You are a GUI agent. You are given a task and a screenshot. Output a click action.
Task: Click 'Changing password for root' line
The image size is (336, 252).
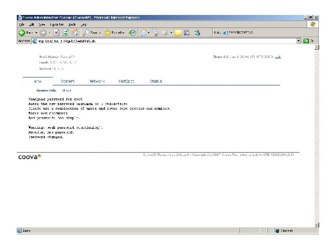(x=55, y=99)
